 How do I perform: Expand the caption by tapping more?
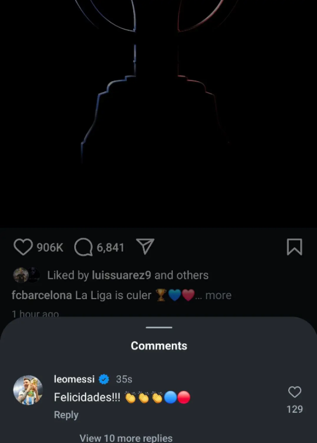[218, 295]
